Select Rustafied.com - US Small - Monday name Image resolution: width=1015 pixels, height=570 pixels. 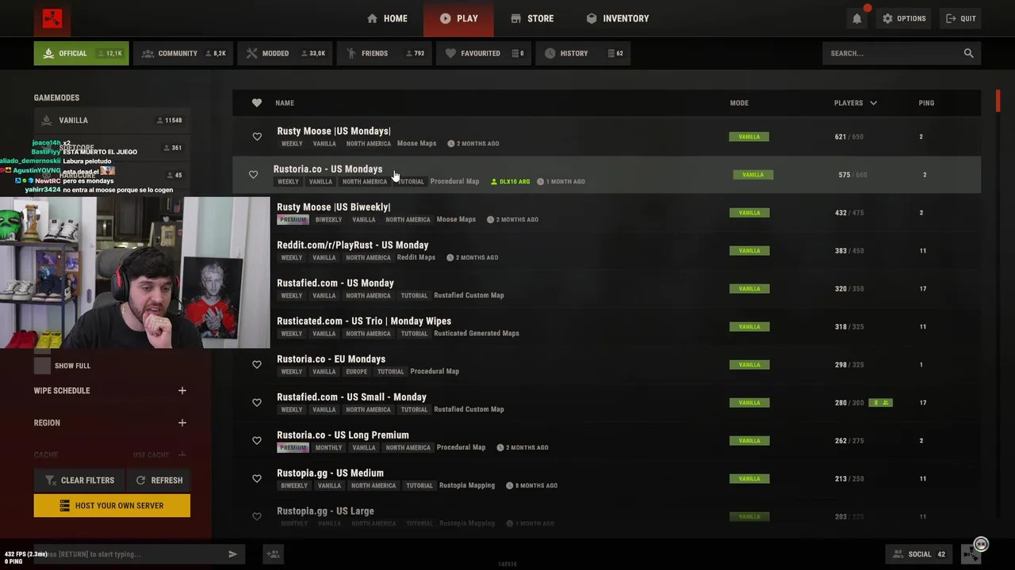[x=351, y=397]
